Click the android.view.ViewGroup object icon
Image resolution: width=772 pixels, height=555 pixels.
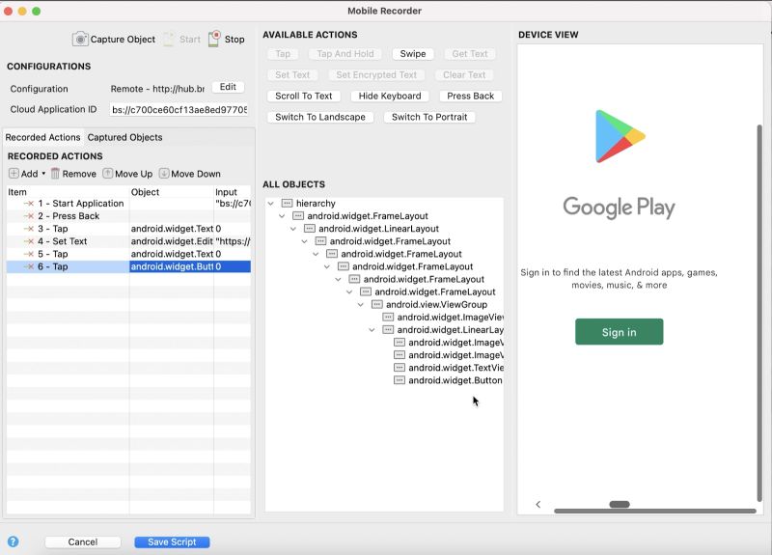pos(376,304)
